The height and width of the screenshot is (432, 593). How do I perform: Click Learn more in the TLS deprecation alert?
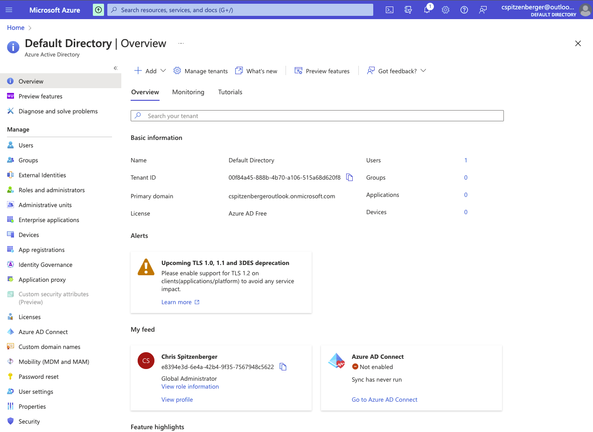pyautogui.click(x=177, y=302)
